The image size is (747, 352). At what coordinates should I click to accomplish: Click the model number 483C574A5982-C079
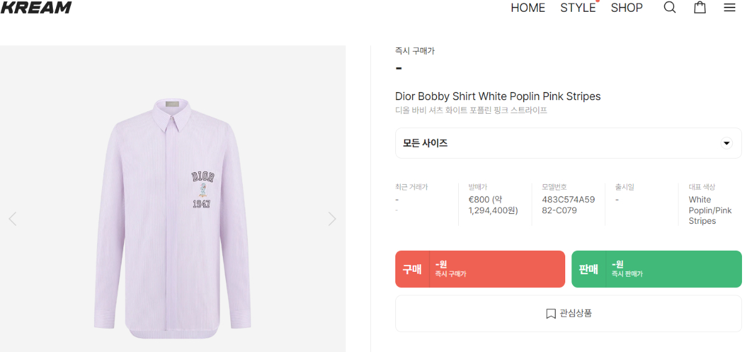tap(568, 205)
